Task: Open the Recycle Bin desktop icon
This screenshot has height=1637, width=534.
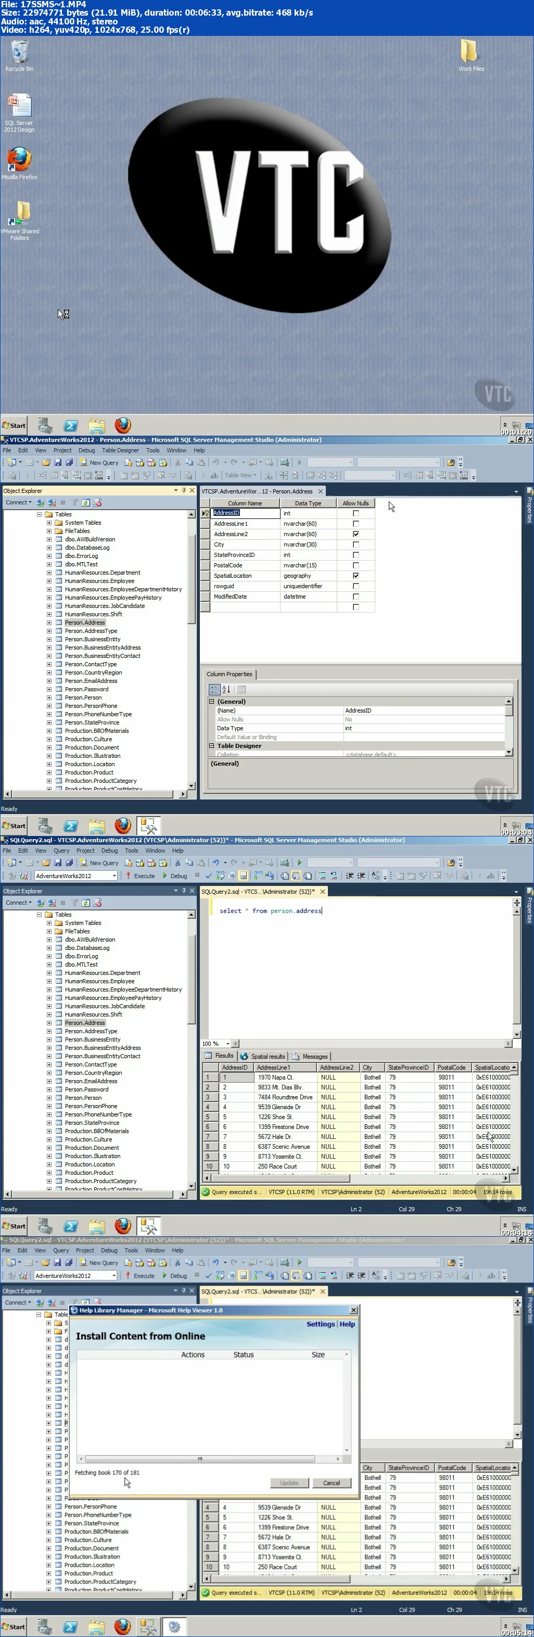Action: coord(19,56)
